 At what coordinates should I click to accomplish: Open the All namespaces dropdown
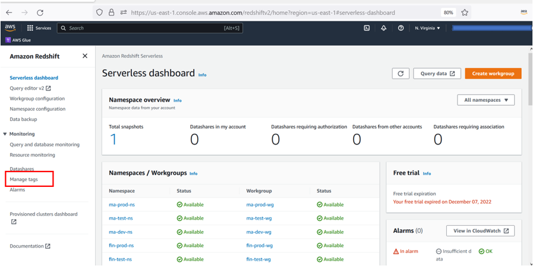click(486, 100)
